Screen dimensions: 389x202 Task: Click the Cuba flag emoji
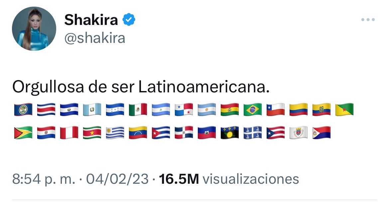161,133
